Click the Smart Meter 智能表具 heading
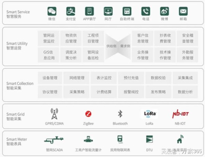Screen dimensions: 205x157 coord(17,141)
